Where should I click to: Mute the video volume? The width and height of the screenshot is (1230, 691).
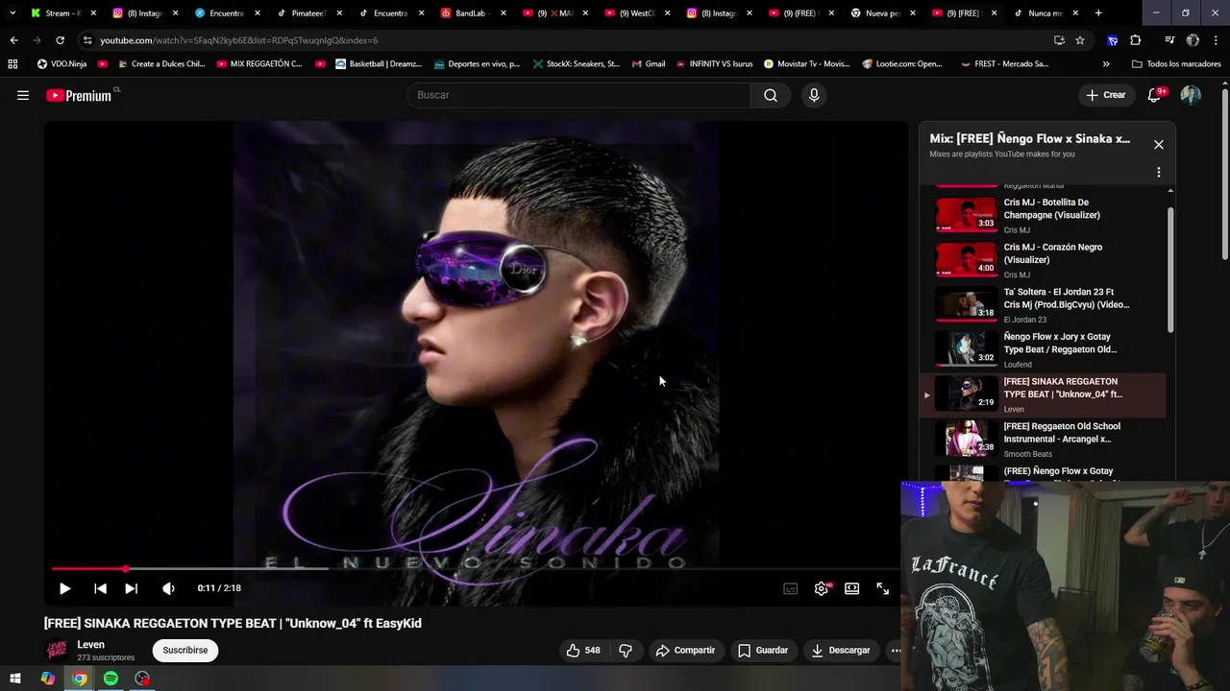click(168, 588)
